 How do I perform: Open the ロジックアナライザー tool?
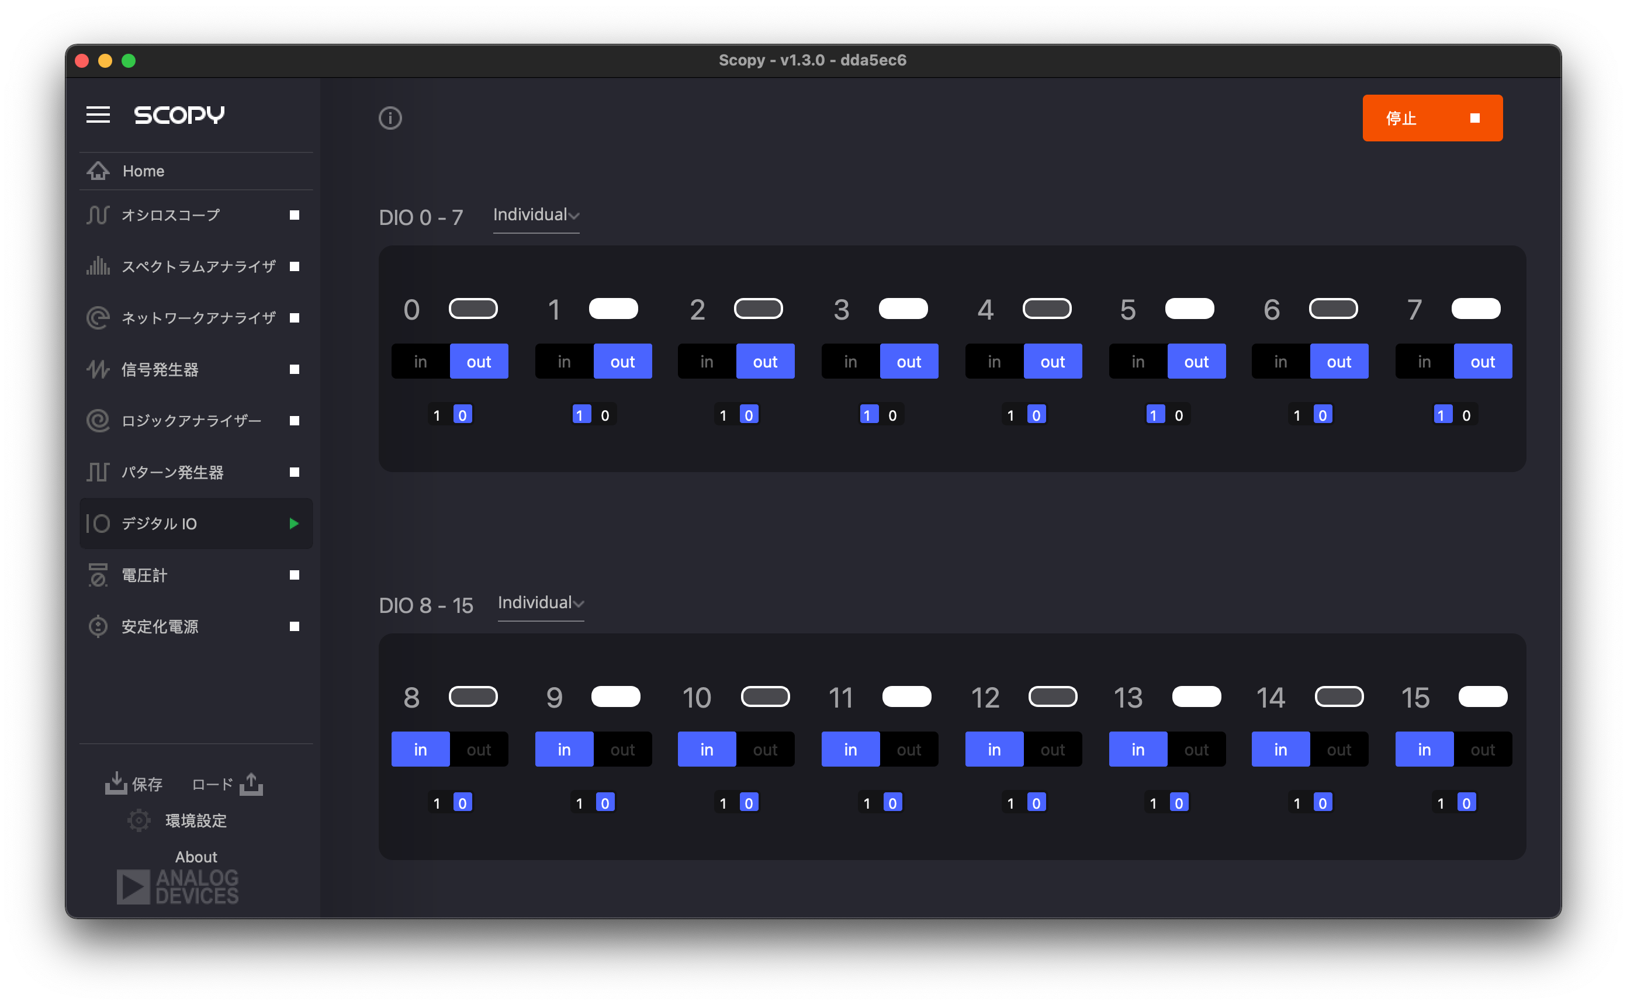point(196,420)
